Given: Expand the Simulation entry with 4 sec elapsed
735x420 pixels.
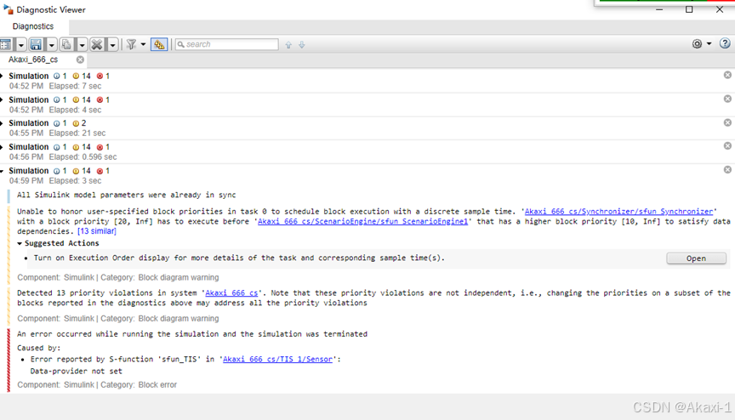Looking at the screenshot, I should [x=3, y=99].
